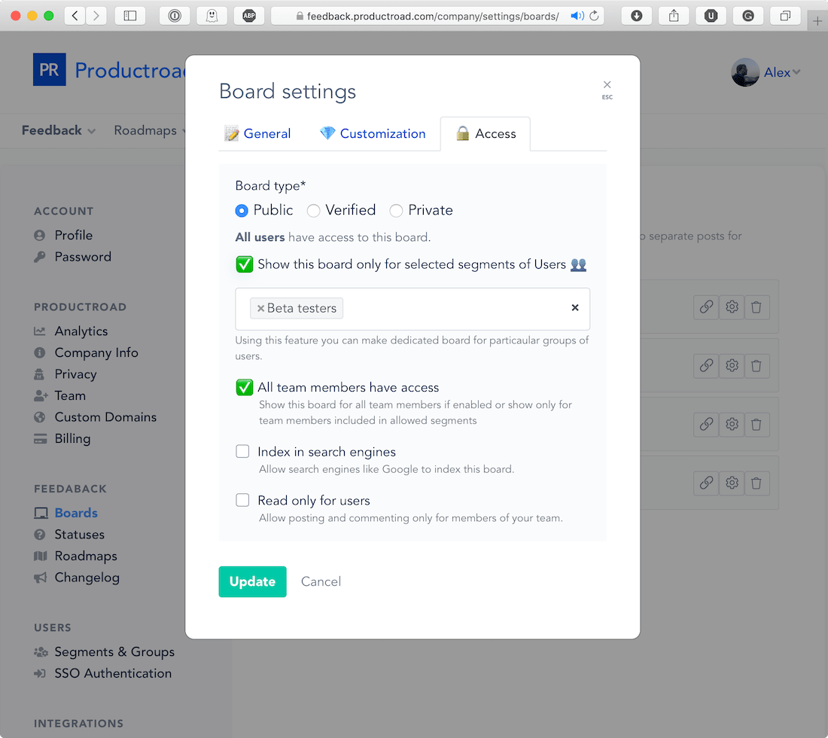Switch to the General tab
Viewport: 828px width, 738px height.
[x=257, y=133]
